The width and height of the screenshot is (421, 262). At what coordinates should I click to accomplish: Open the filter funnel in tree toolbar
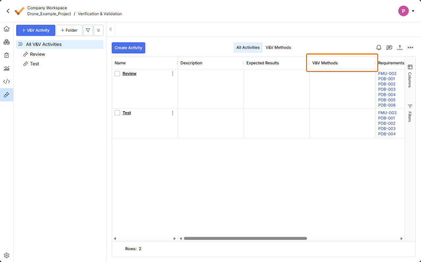click(x=88, y=30)
